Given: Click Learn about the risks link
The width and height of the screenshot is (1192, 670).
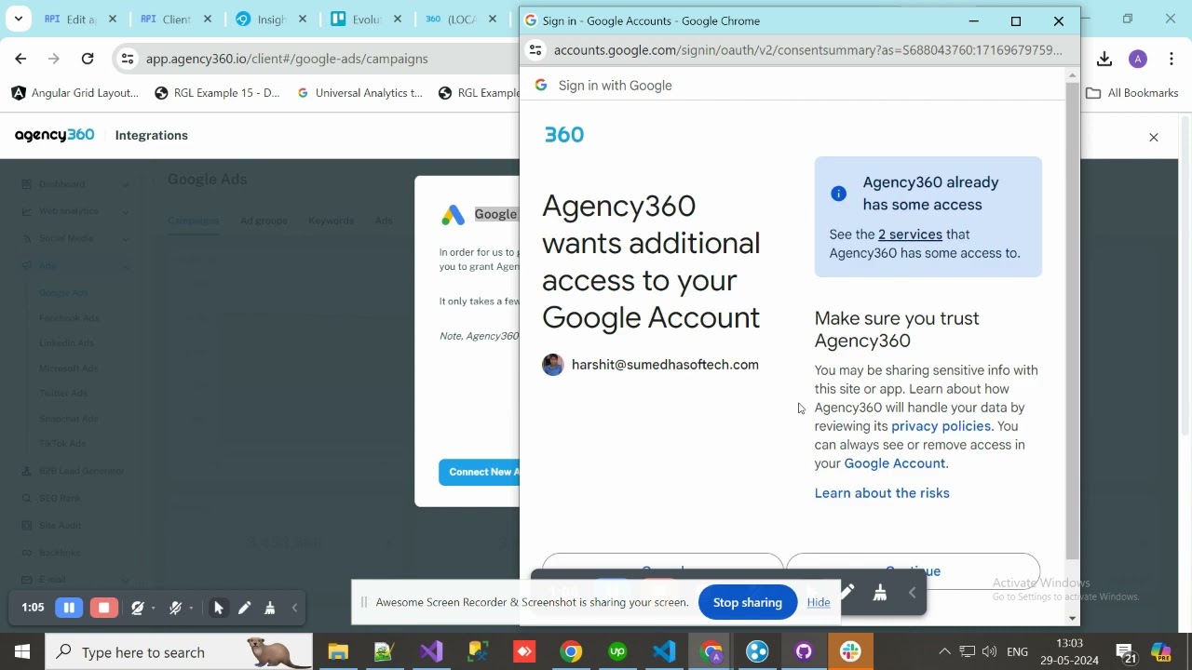Looking at the screenshot, I should point(882,493).
